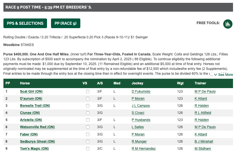
Task: Click the Race 9 Post Time header bar
Action: 118,7
